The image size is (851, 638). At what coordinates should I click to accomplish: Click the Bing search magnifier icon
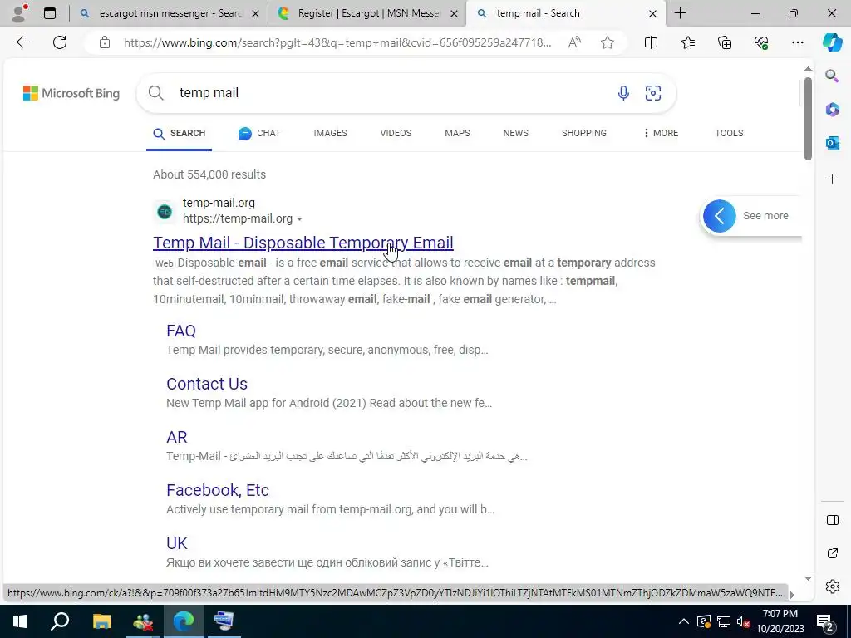click(x=155, y=93)
